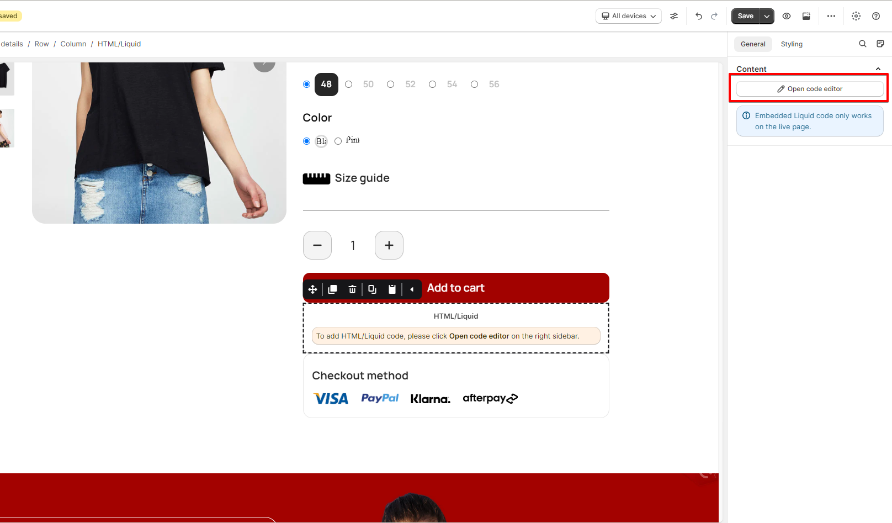Open the Save button dropdown arrow
Viewport: 892px width, 523px height.
(767, 16)
